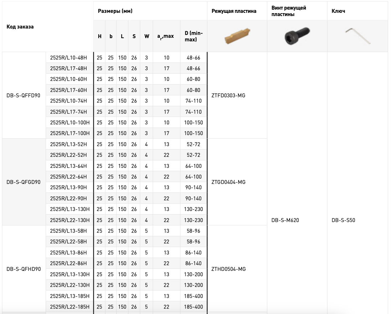
Task: Select row 2525R/L22-90H
Action: pyautogui.click(x=127, y=198)
